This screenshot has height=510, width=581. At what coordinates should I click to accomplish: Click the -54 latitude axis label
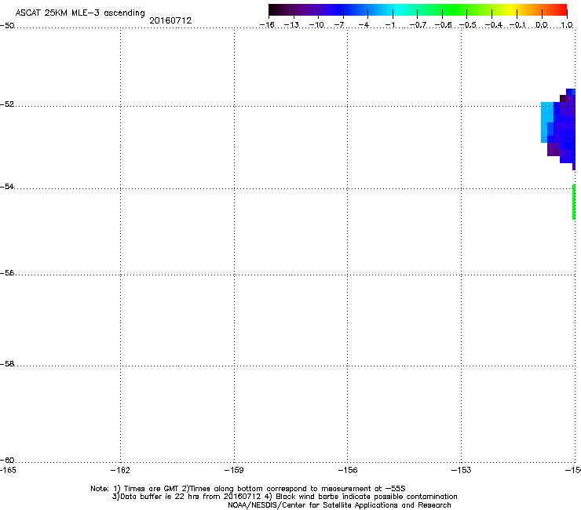(7, 187)
